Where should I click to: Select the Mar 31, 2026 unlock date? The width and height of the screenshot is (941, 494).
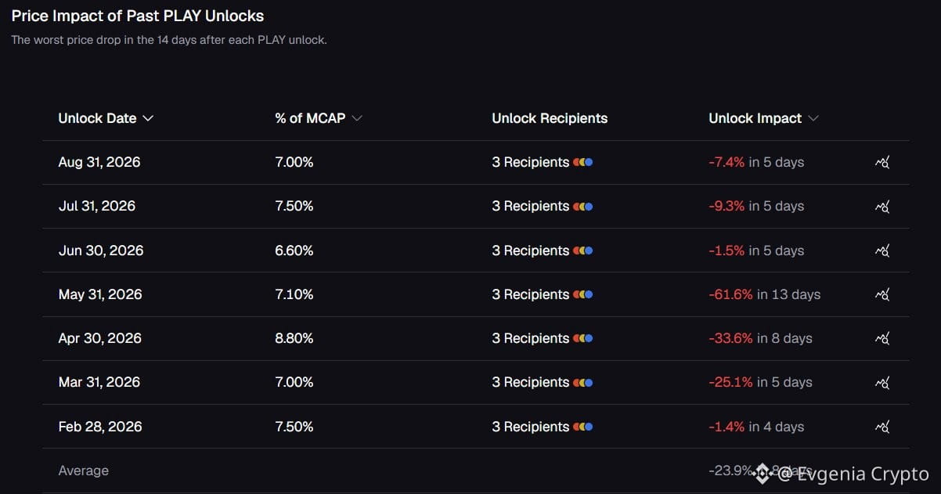point(99,382)
